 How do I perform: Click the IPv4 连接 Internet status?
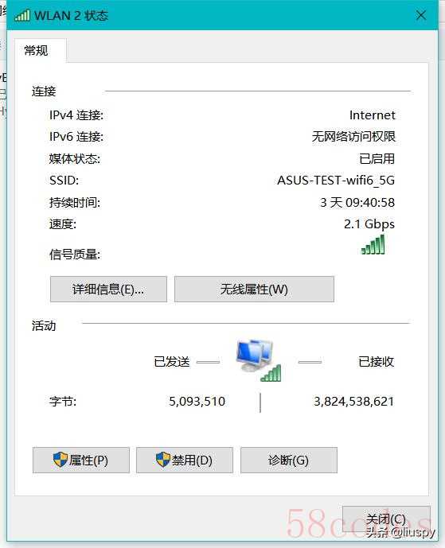pyautogui.click(x=373, y=115)
